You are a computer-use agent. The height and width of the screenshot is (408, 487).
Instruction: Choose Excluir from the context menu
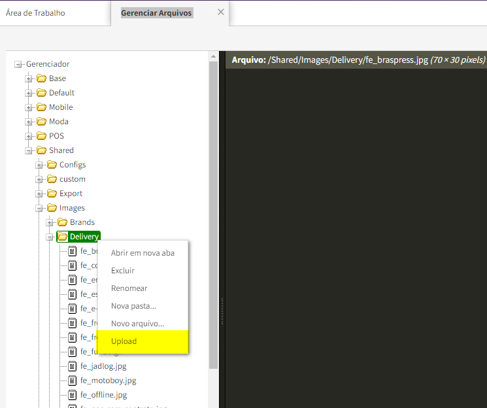click(143, 271)
